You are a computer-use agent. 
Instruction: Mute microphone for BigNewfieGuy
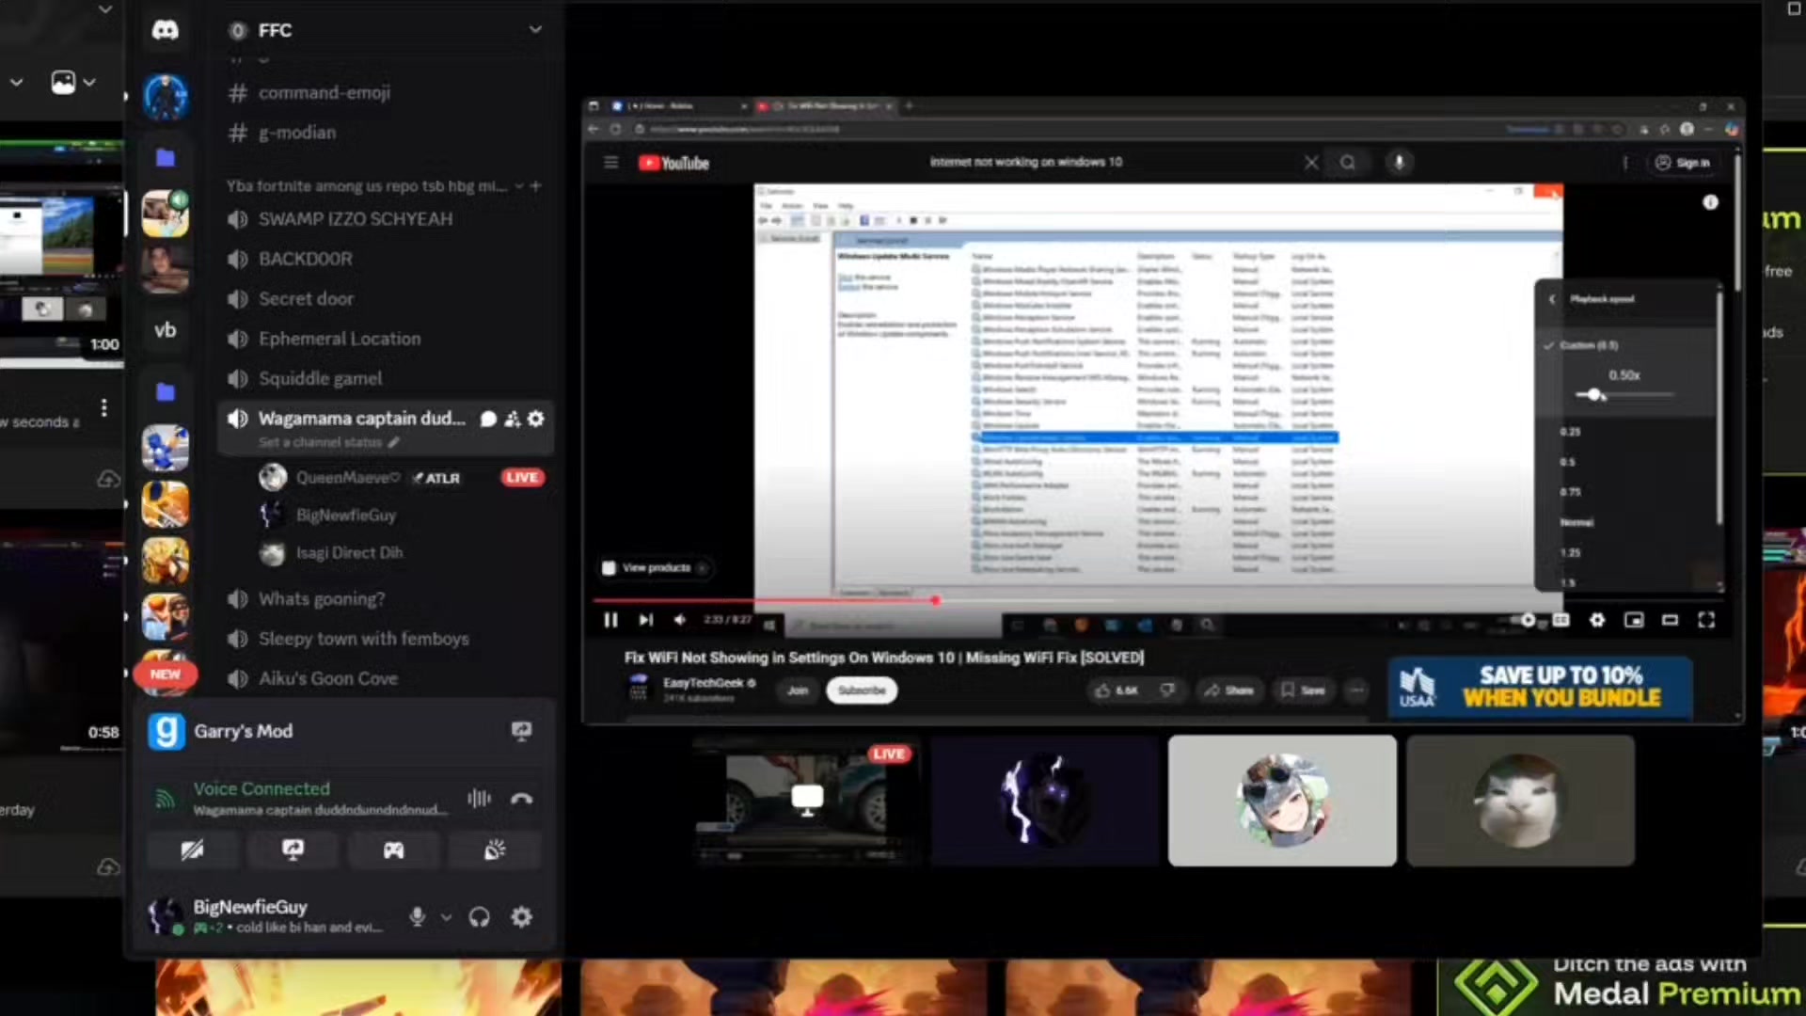click(x=418, y=916)
